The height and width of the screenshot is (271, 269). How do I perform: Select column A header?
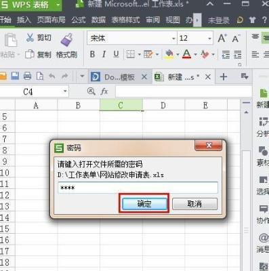[x=36, y=105]
